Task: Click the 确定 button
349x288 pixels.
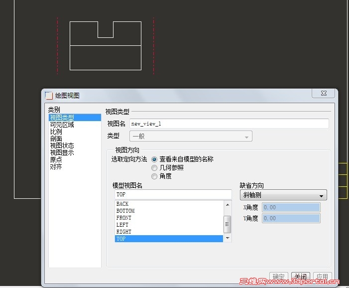Action: coord(279,277)
